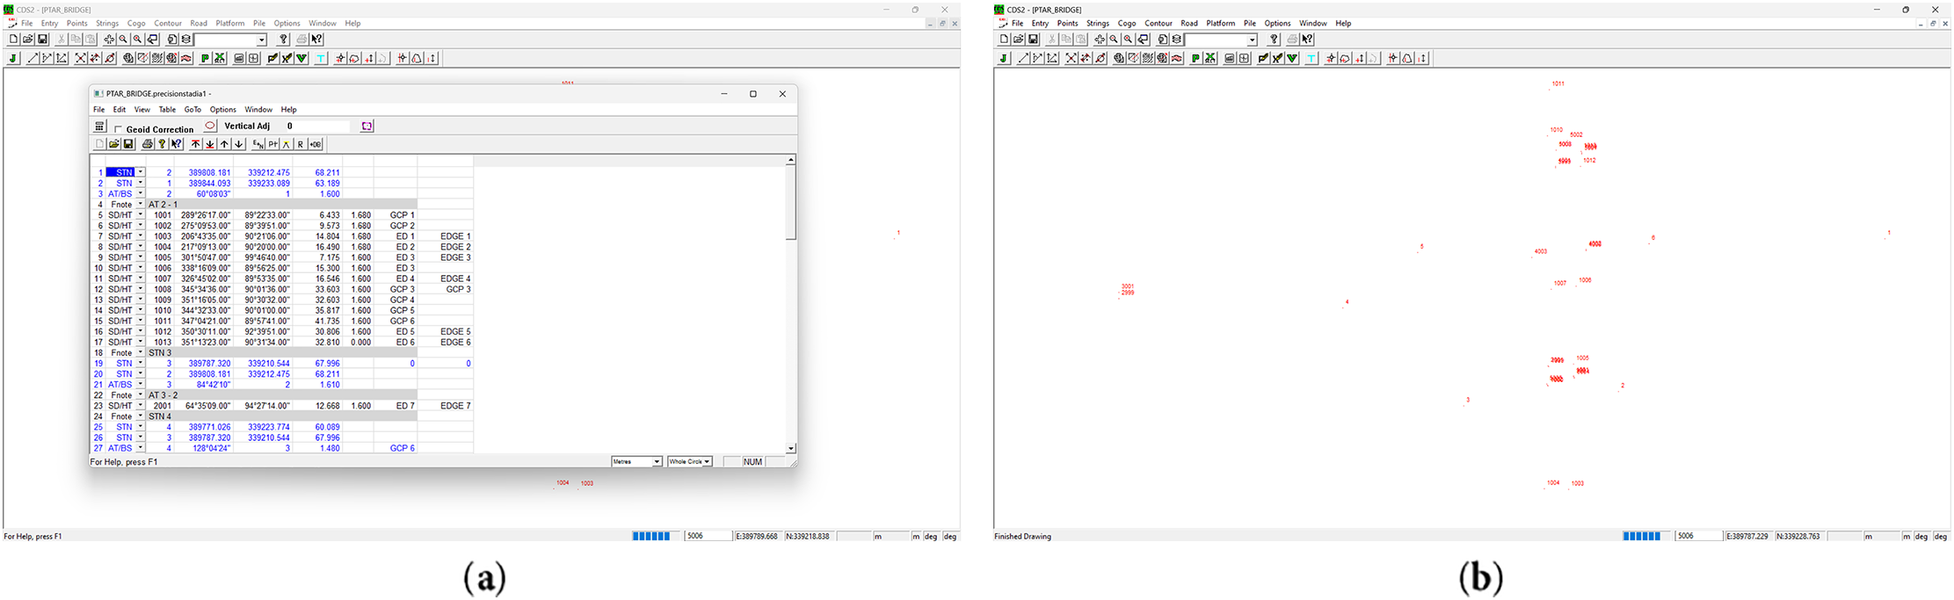The image size is (1954, 600).
Task: Open the calculator grid icon beside Geoid Correction
Action: tap(99, 127)
